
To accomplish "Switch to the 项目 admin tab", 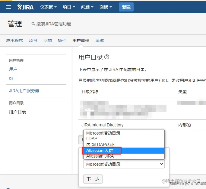I will pyautogui.click(x=33, y=41).
